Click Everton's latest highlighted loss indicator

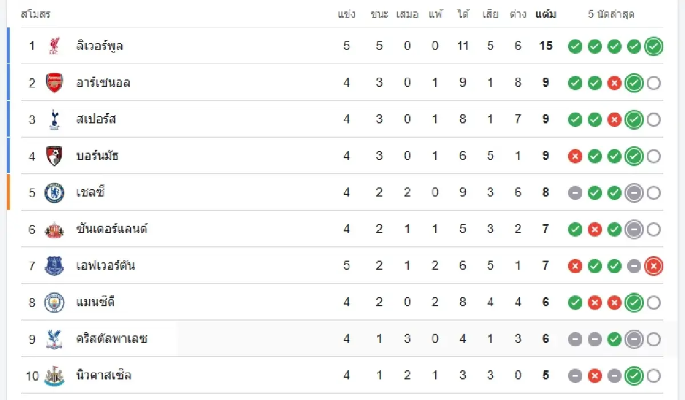coord(654,266)
